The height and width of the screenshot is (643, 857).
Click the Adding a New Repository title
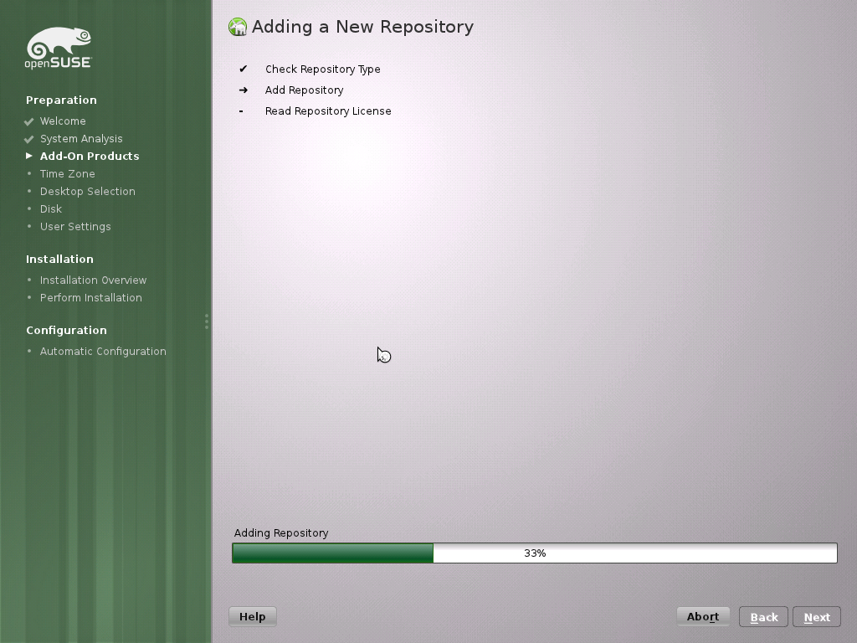pyautogui.click(x=362, y=27)
